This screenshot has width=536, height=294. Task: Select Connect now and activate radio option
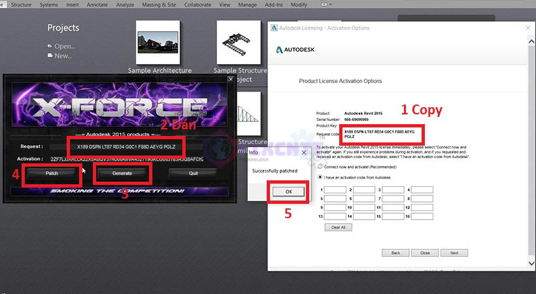(320, 167)
